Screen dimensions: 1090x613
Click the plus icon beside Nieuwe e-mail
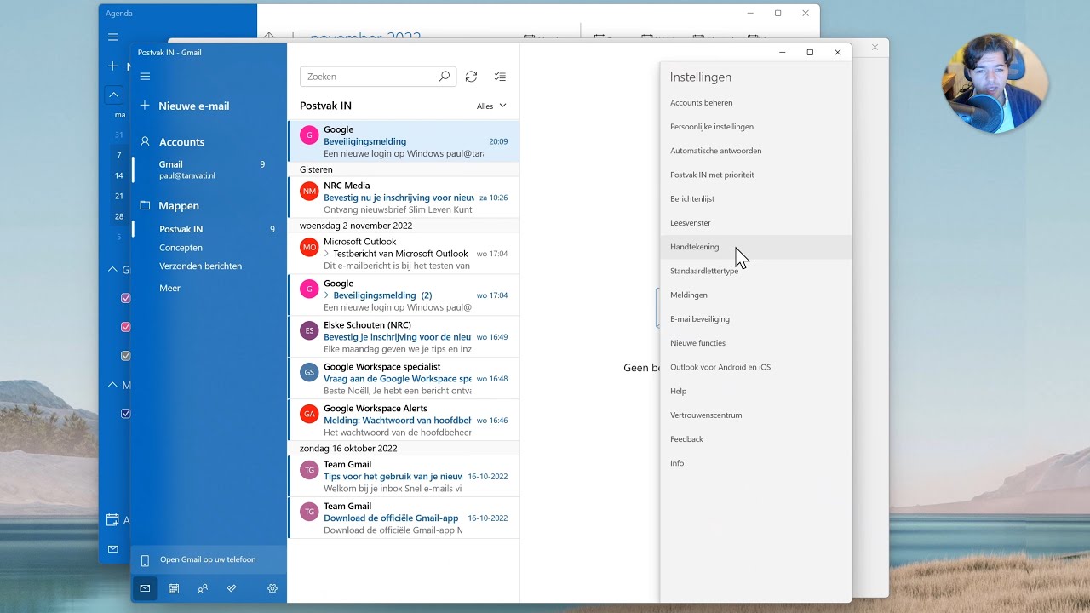pos(145,106)
